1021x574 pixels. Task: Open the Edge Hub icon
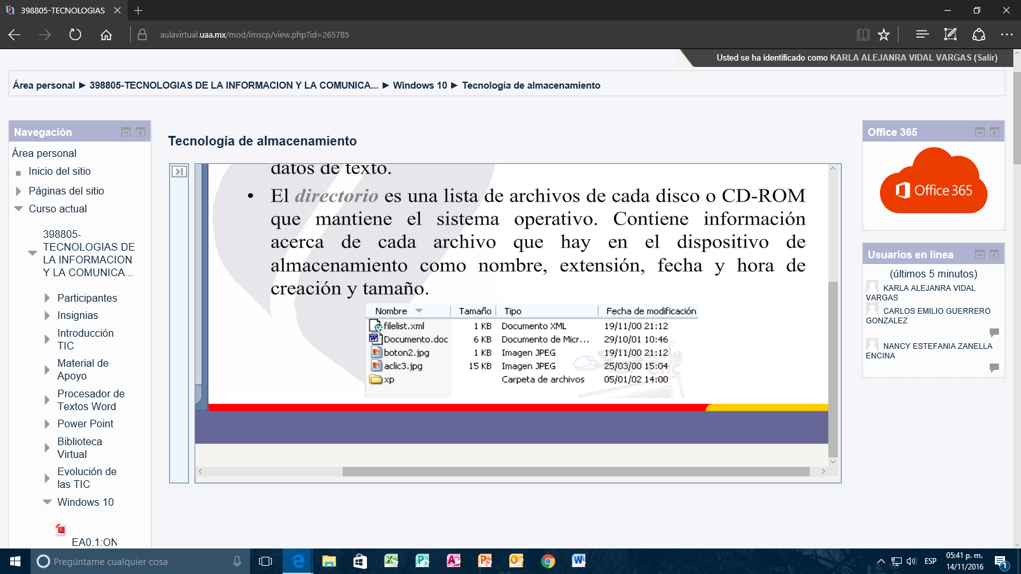pyautogui.click(x=922, y=34)
